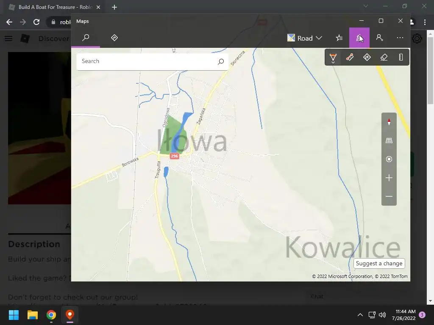Open Saved places favorites list
Image resolution: width=434 pixels, height=325 pixels.
point(339,38)
